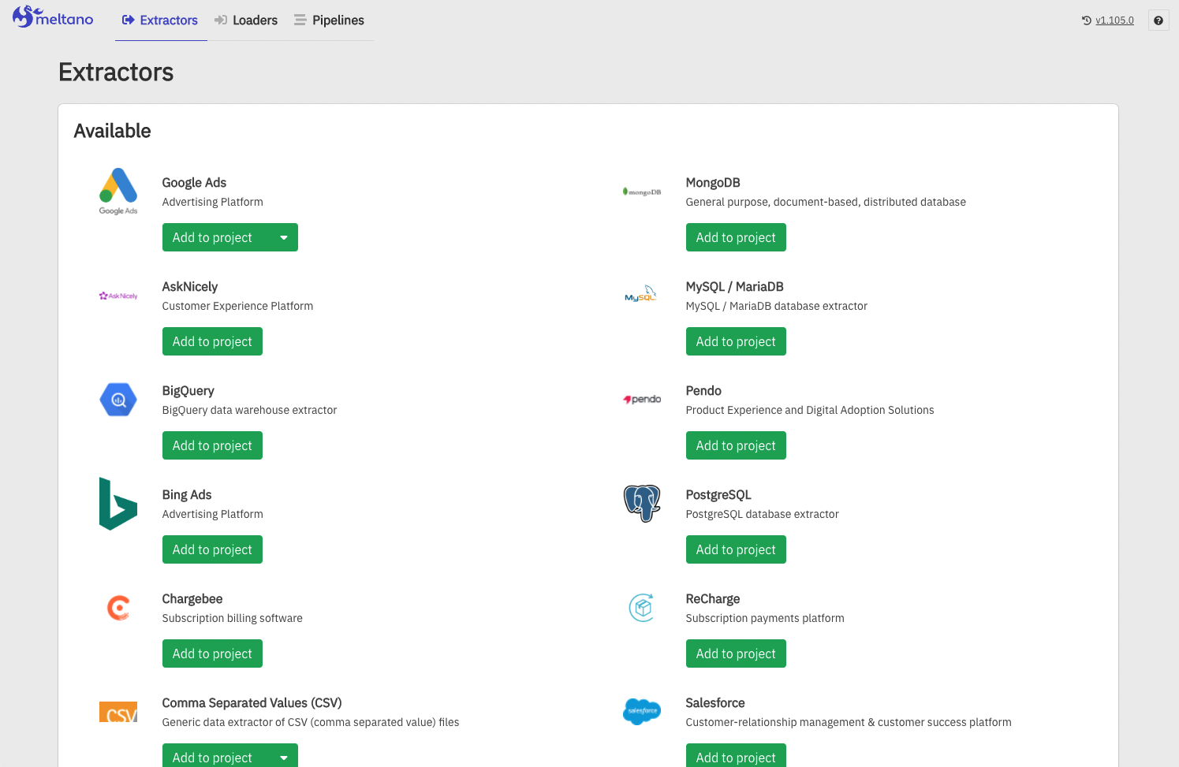Click the Extractors page heading

[x=116, y=72]
